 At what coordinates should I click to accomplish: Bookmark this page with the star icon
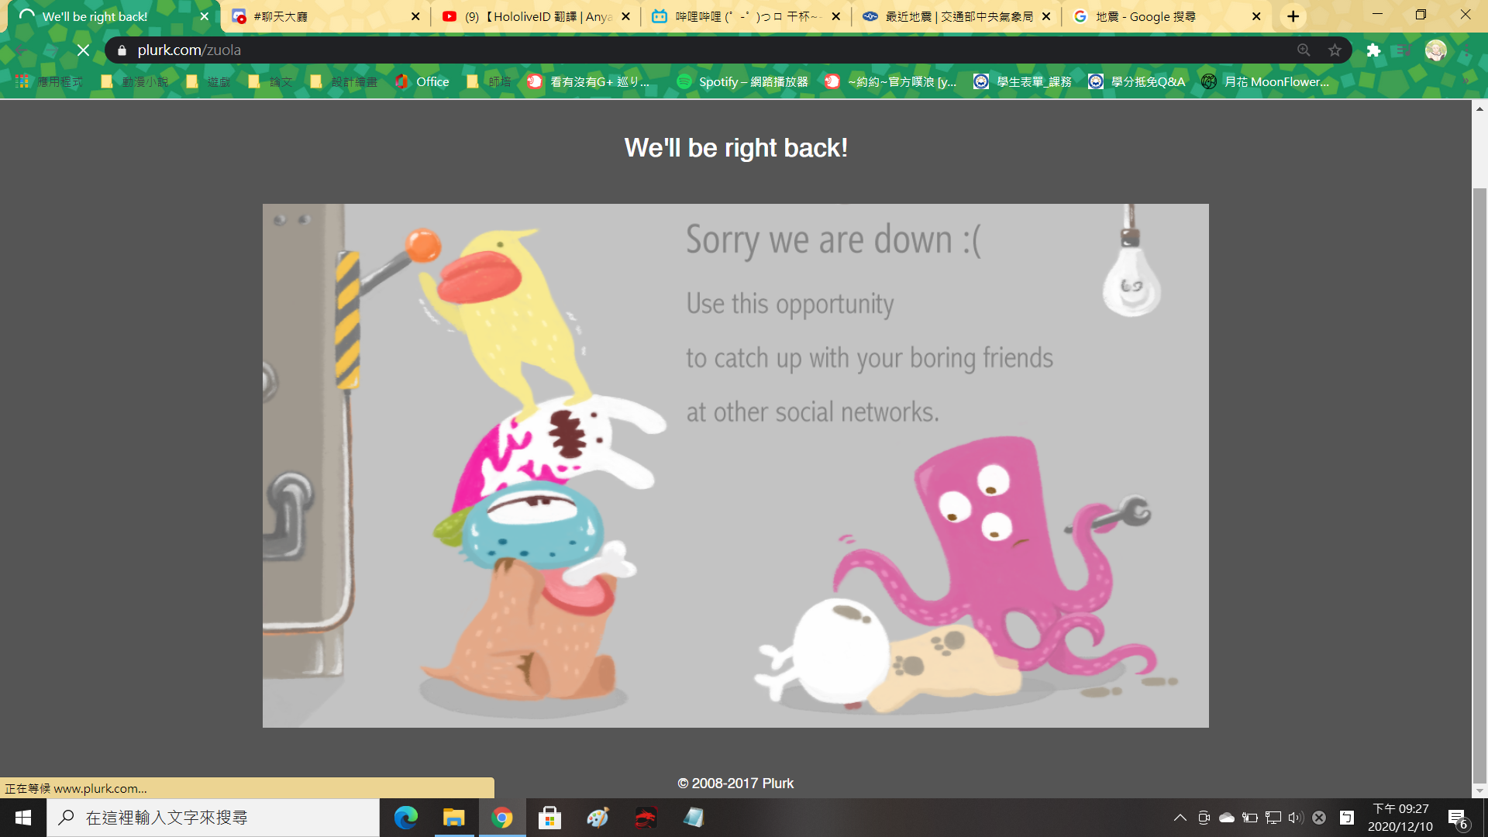click(1335, 50)
